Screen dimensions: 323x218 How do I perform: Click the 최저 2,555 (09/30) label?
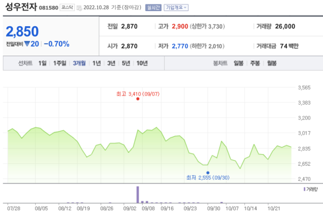pyautogui.click(x=208, y=177)
